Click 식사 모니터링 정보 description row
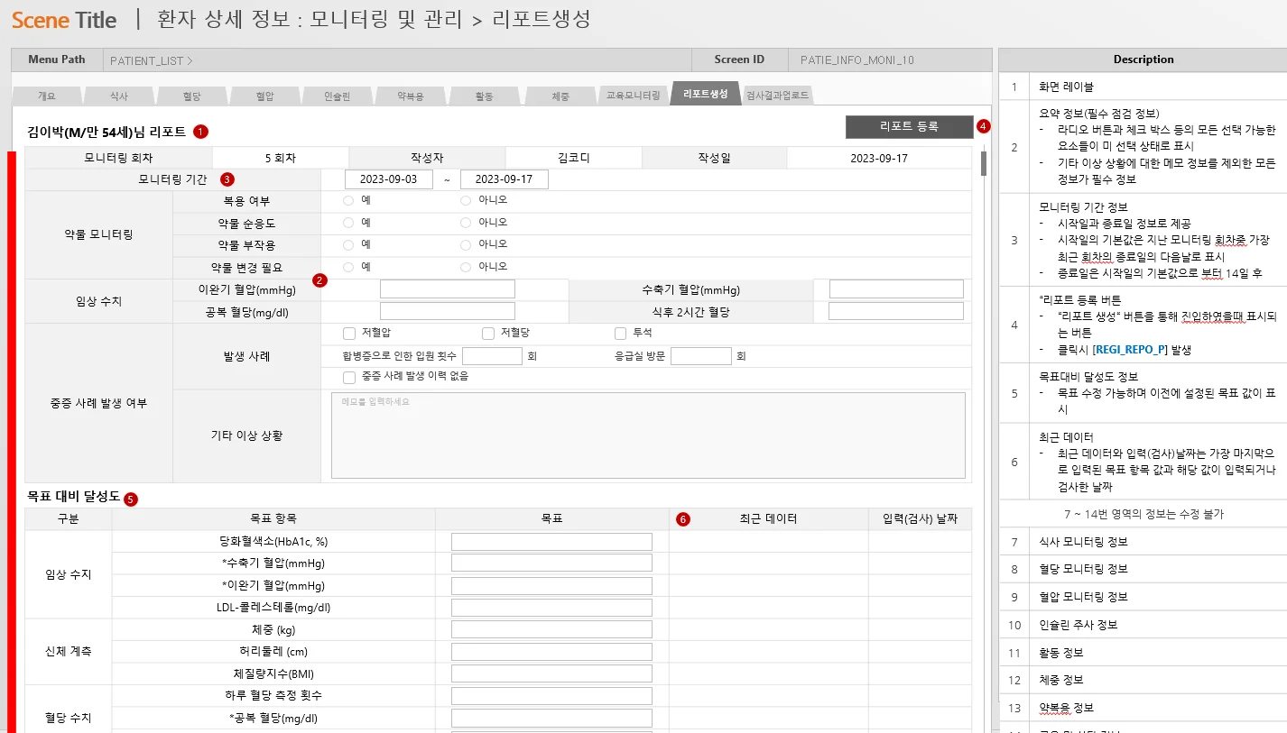This screenshot has height=733, width=1287. pyautogui.click(x=1143, y=542)
